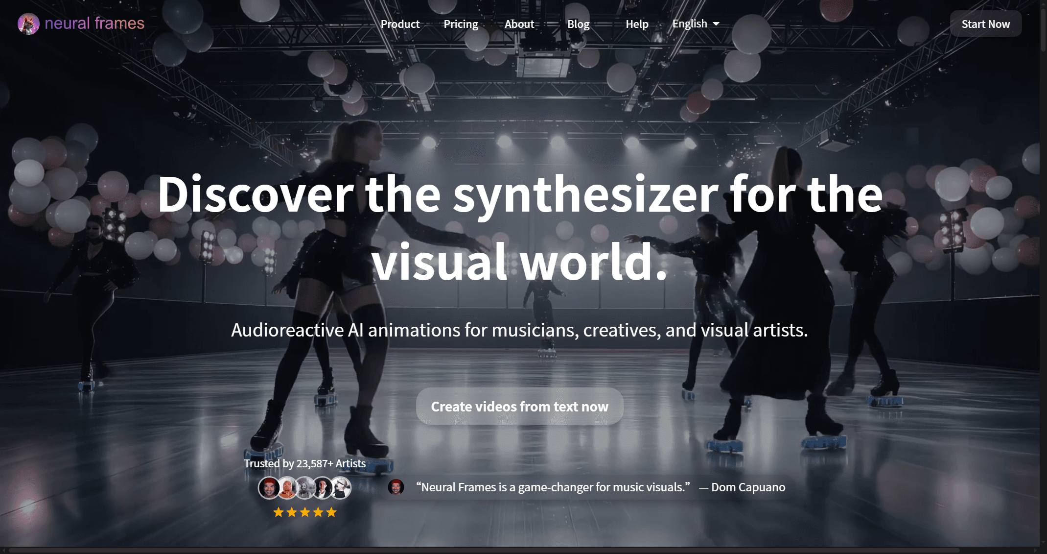Click the fifth gold rating star

331,512
